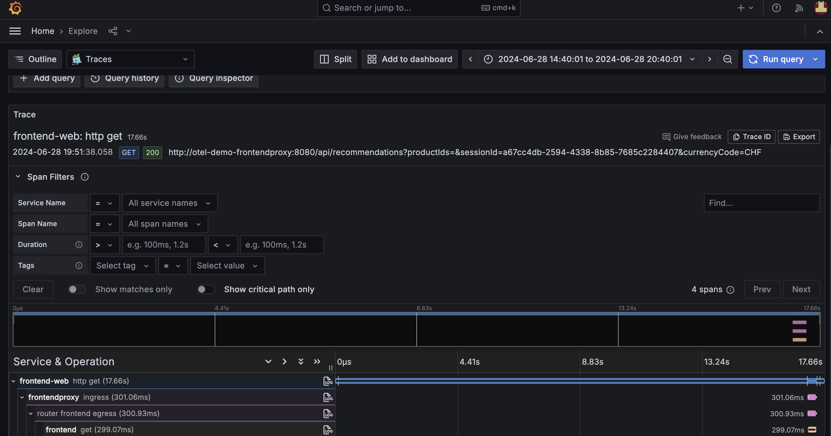
Task: Open the Traces data source dropdown
Action: (130, 59)
